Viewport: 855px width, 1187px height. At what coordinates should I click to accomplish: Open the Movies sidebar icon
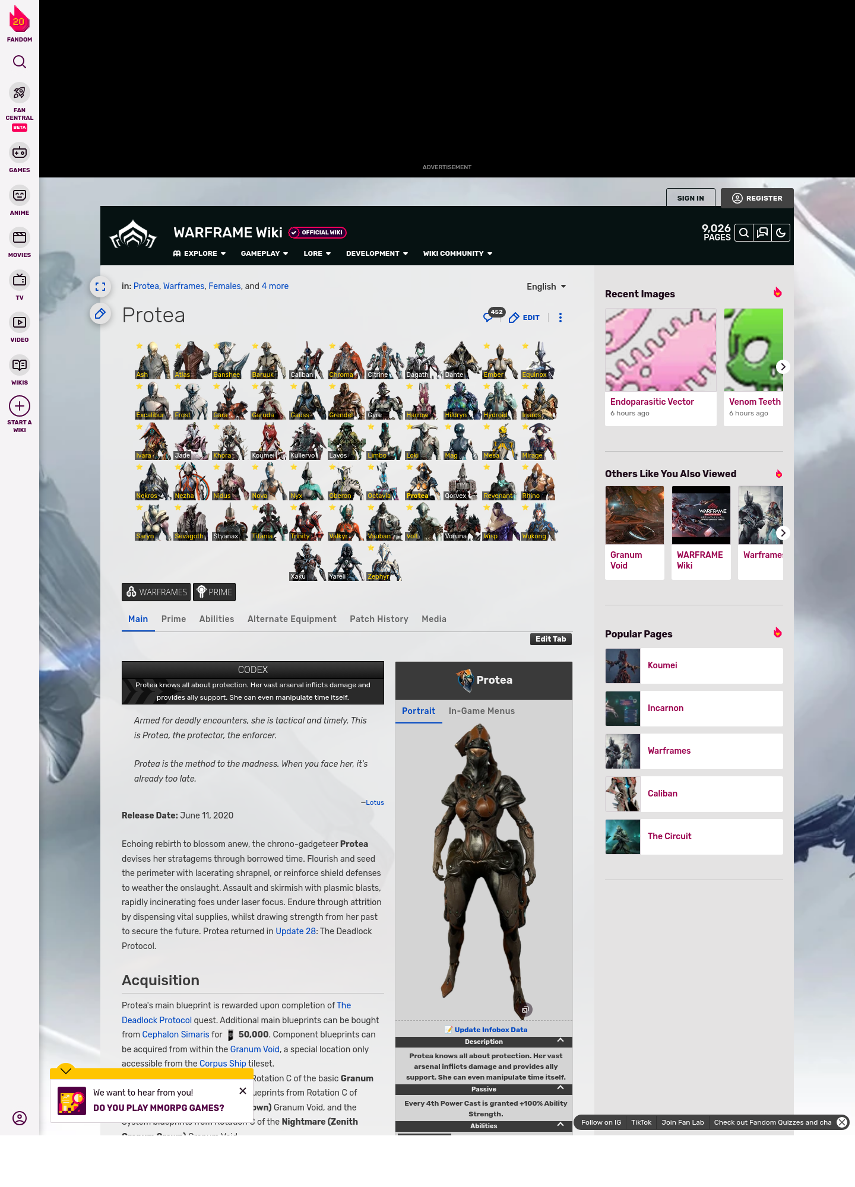(x=20, y=237)
